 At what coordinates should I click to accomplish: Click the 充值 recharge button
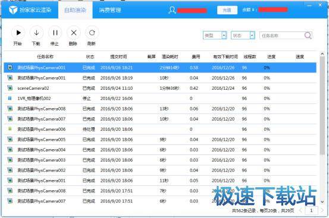click(227, 10)
